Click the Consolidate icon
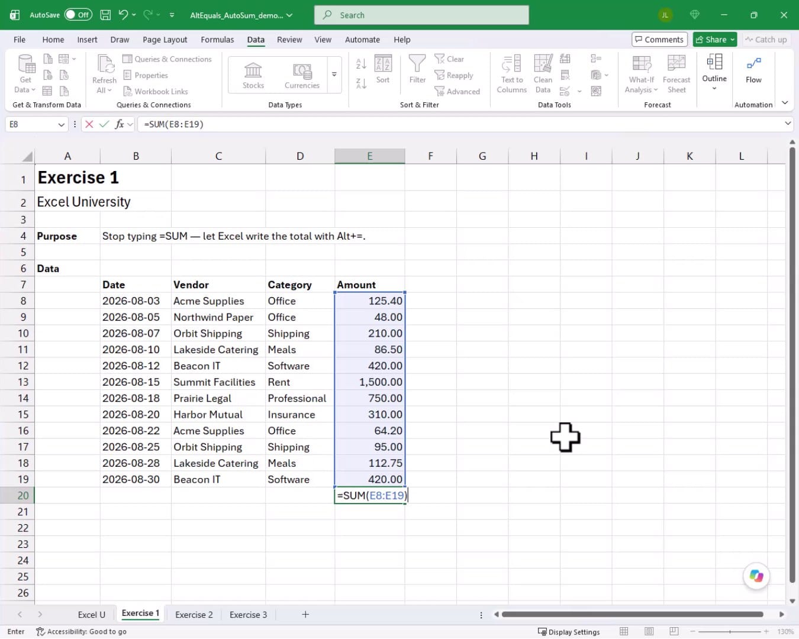799x639 pixels. (x=596, y=59)
